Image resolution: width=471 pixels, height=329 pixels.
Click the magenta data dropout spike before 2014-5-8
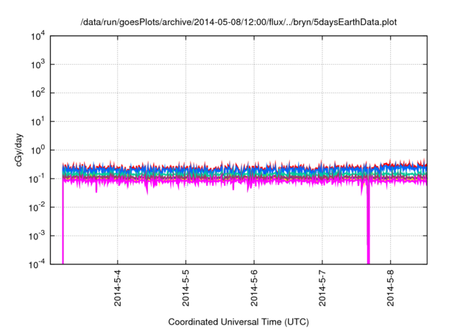[x=368, y=222]
